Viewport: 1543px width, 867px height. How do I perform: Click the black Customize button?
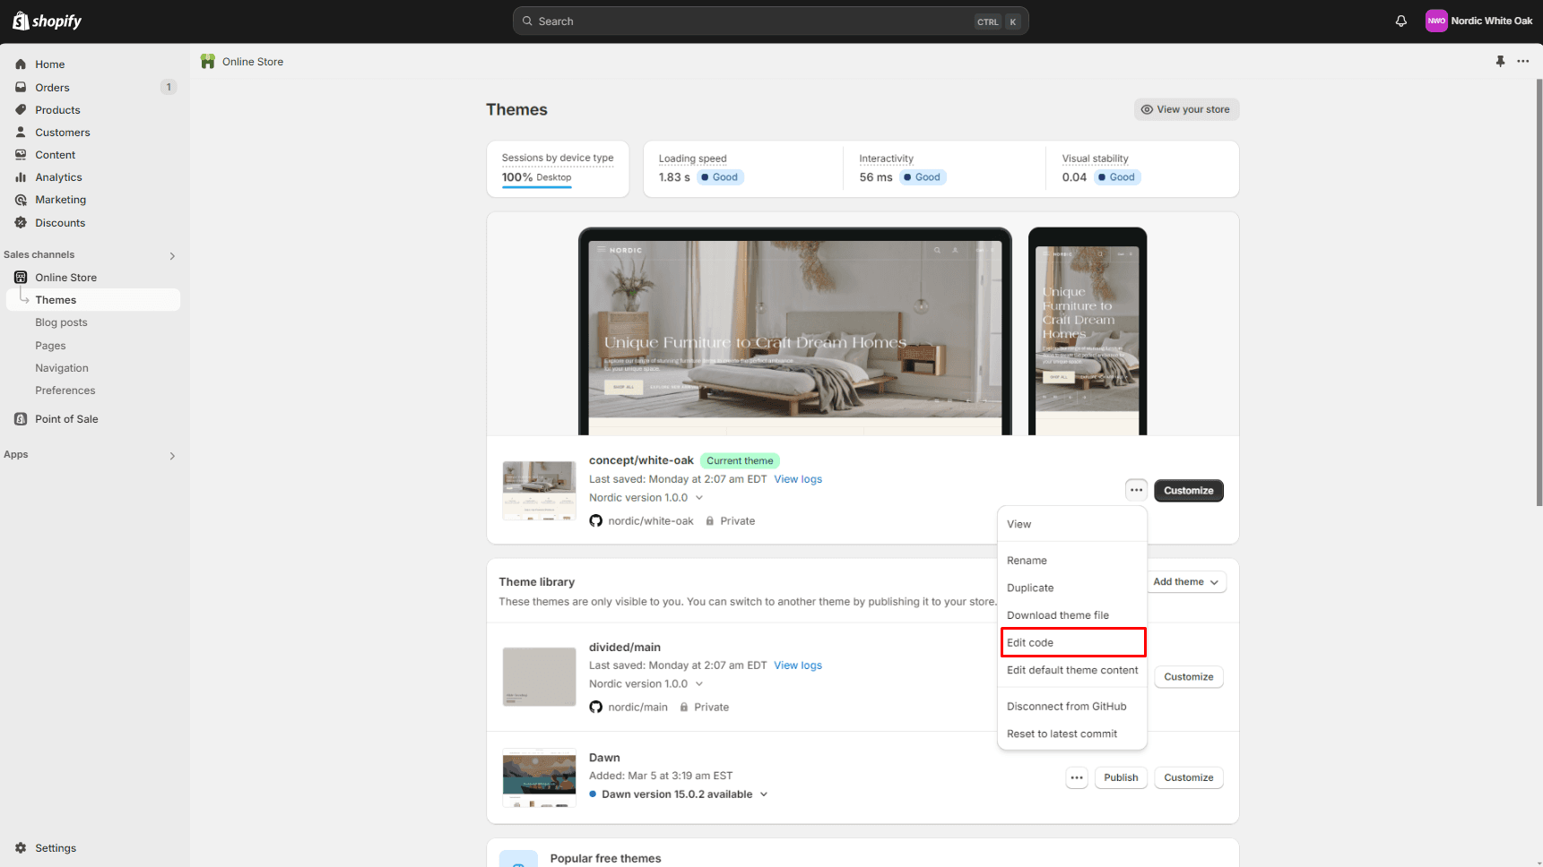click(x=1188, y=491)
